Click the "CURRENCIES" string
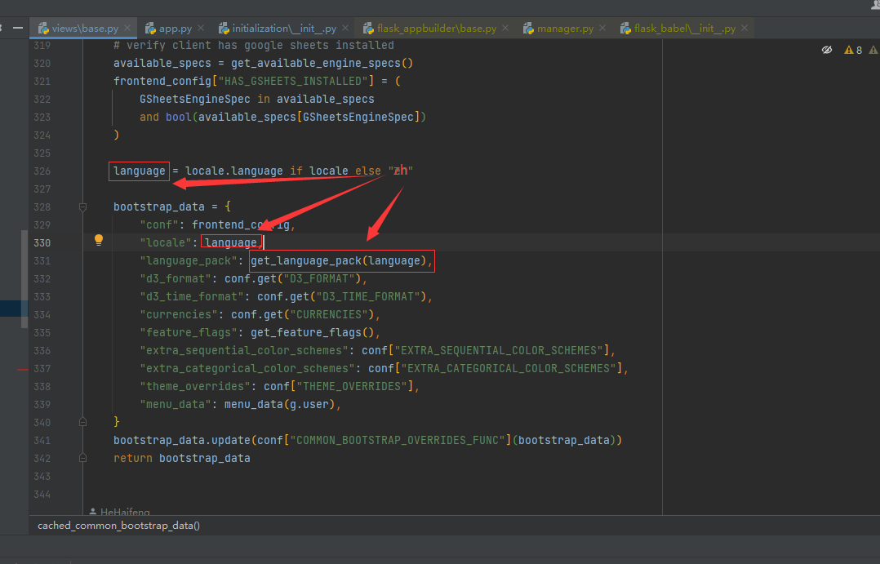Image resolution: width=880 pixels, height=564 pixels. pyautogui.click(x=329, y=315)
